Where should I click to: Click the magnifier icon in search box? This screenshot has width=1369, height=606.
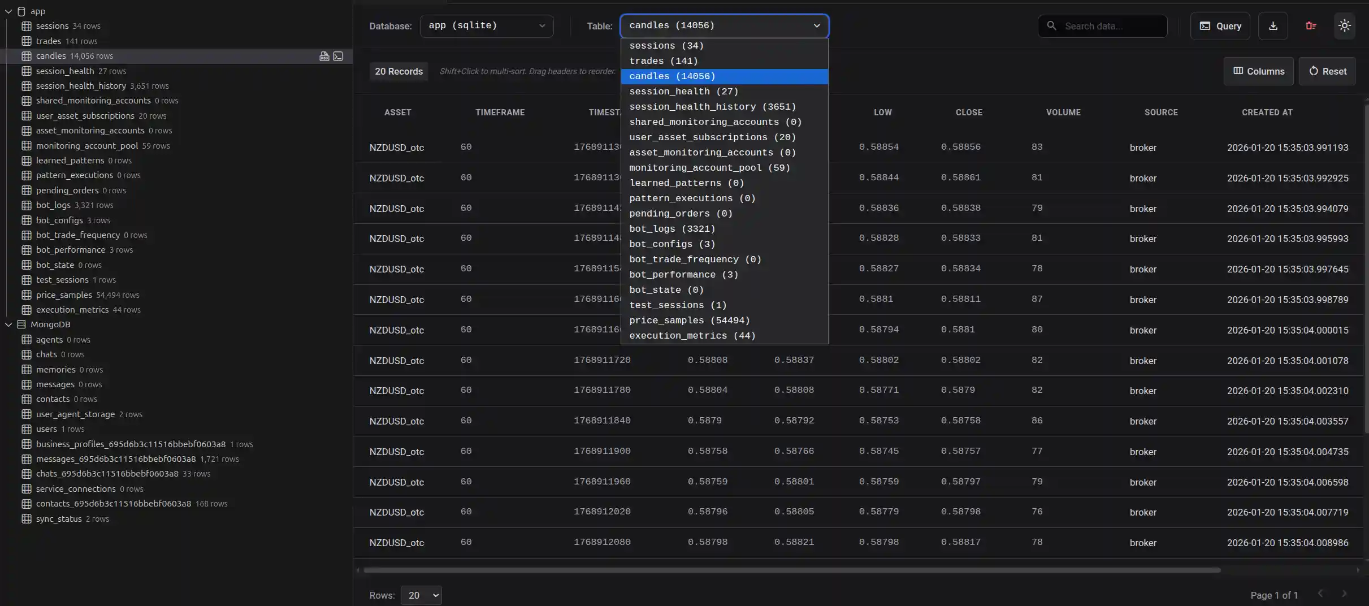click(x=1051, y=26)
